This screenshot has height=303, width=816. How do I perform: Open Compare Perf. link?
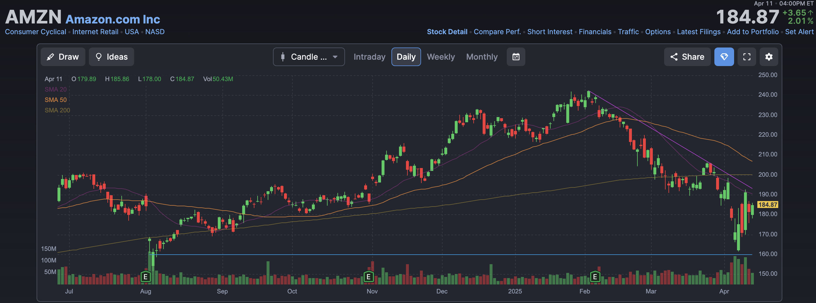[x=497, y=32]
